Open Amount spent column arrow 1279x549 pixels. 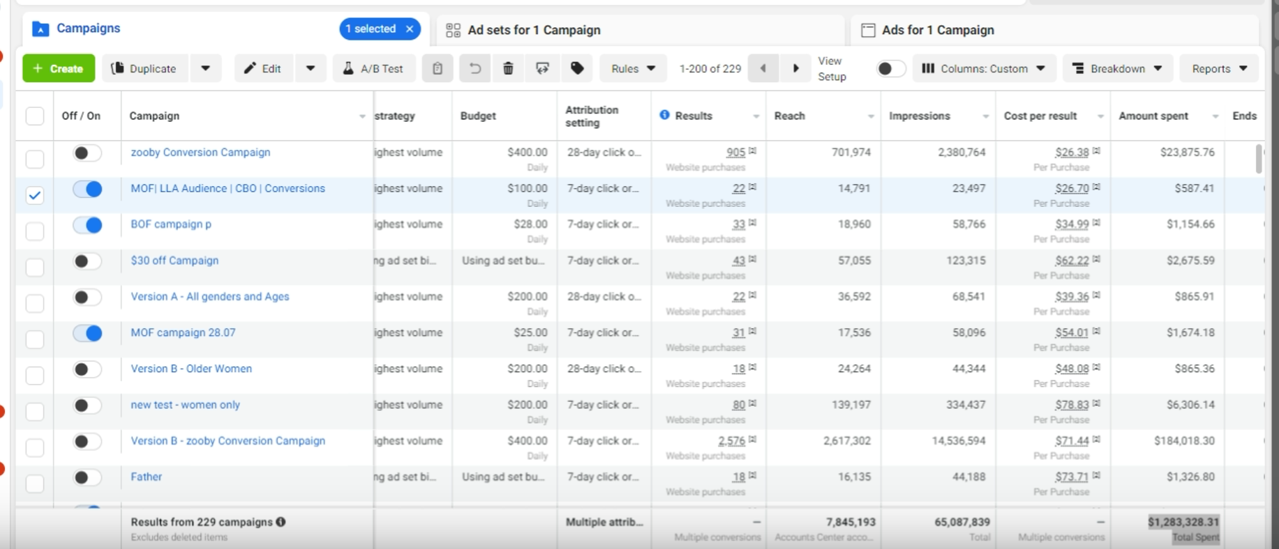pyautogui.click(x=1216, y=116)
